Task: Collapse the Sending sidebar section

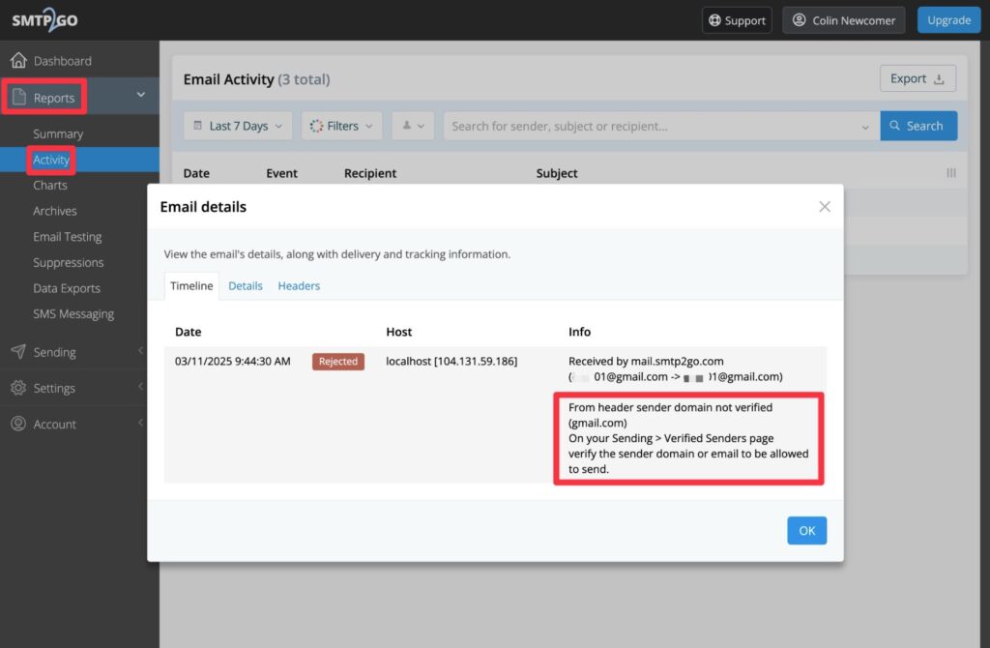Action: tap(139, 351)
